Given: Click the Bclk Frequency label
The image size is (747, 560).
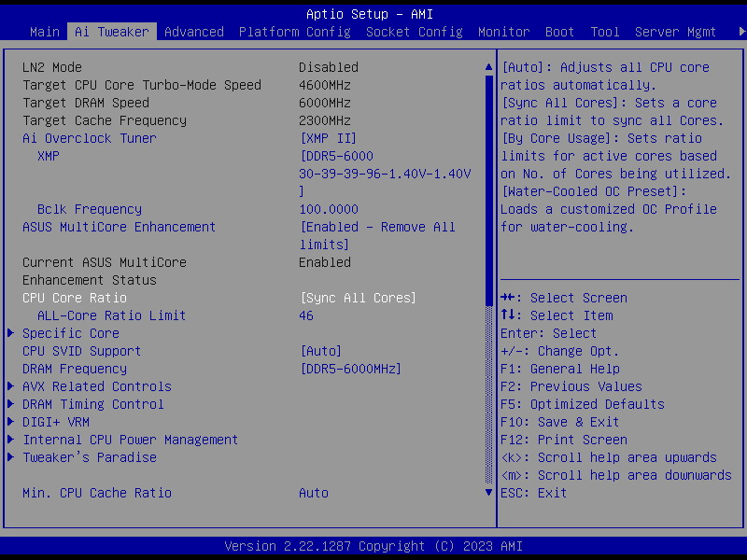Looking at the screenshot, I should coord(90,209).
